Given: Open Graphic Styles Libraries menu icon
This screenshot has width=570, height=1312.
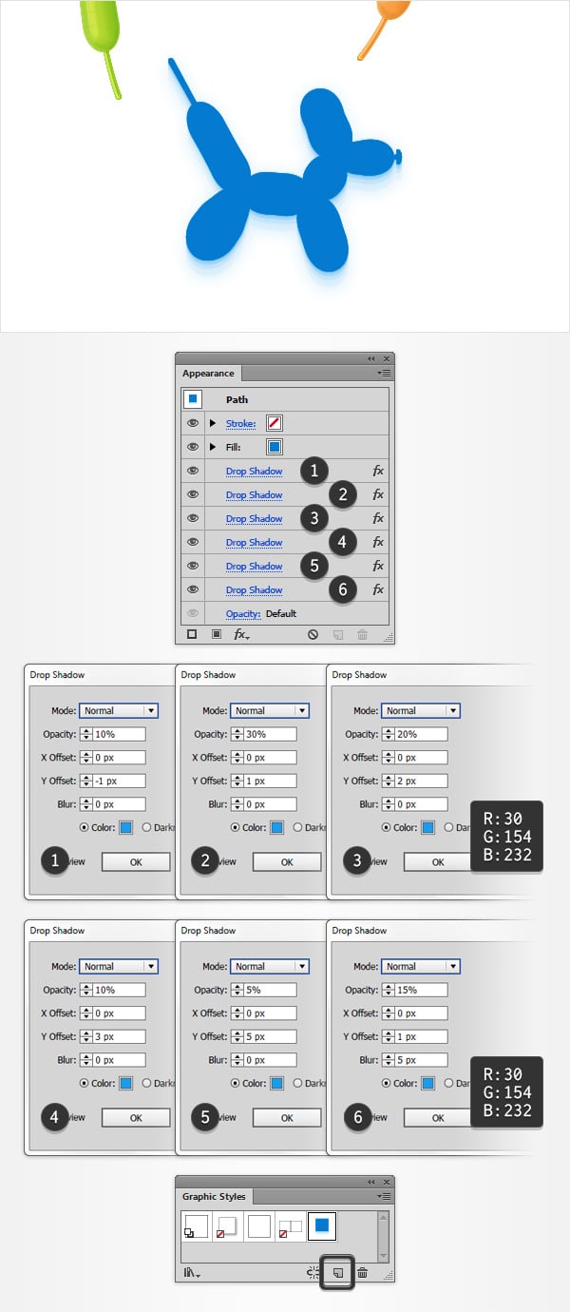Looking at the screenshot, I should [x=192, y=1272].
